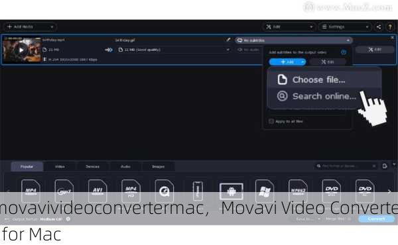Switch to the Video formats tab

pos(60,167)
